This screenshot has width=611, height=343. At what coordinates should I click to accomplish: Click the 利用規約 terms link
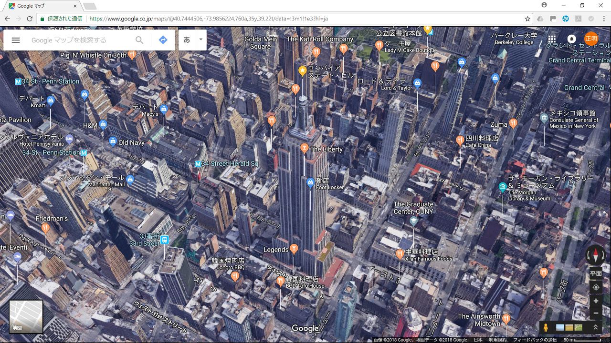(497, 340)
